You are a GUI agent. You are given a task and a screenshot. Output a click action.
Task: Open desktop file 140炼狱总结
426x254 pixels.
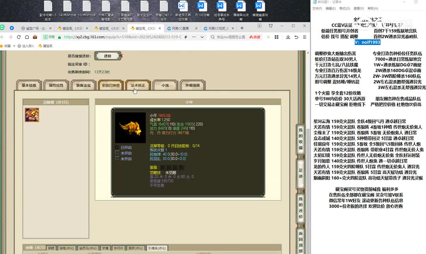[67, 9]
